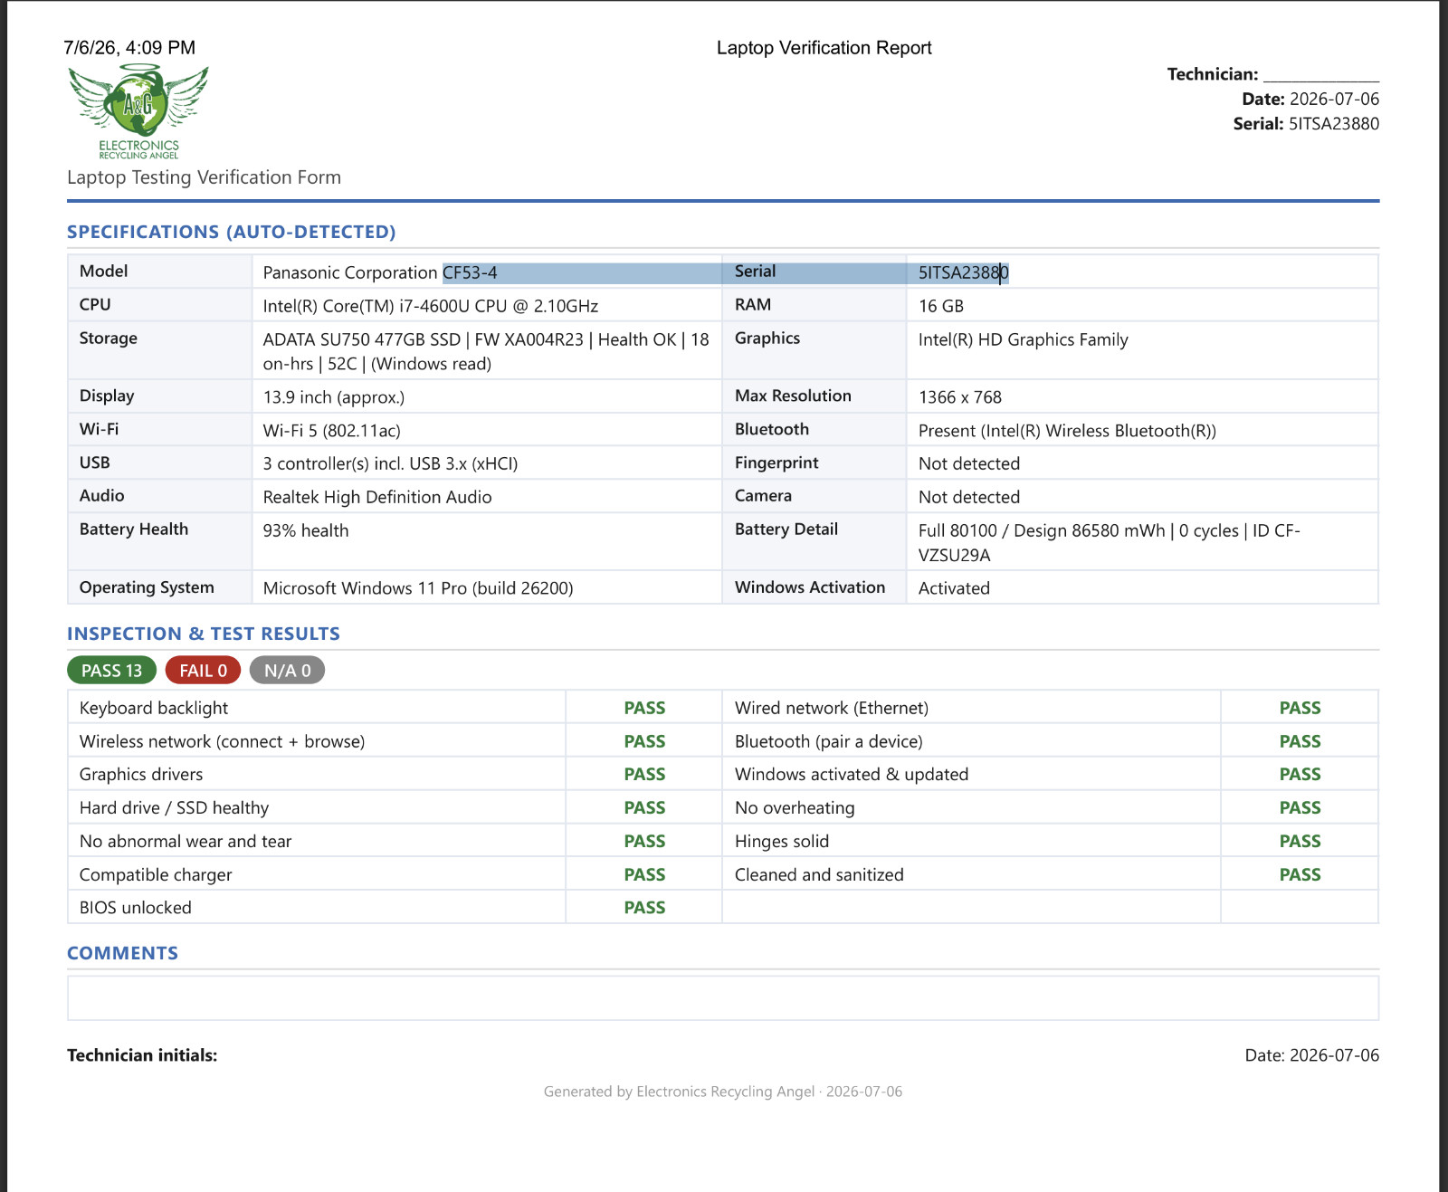This screenshot has width=1448, height=1192.
Task: Click the '93% health' battery value
Action: pos(306,530)
